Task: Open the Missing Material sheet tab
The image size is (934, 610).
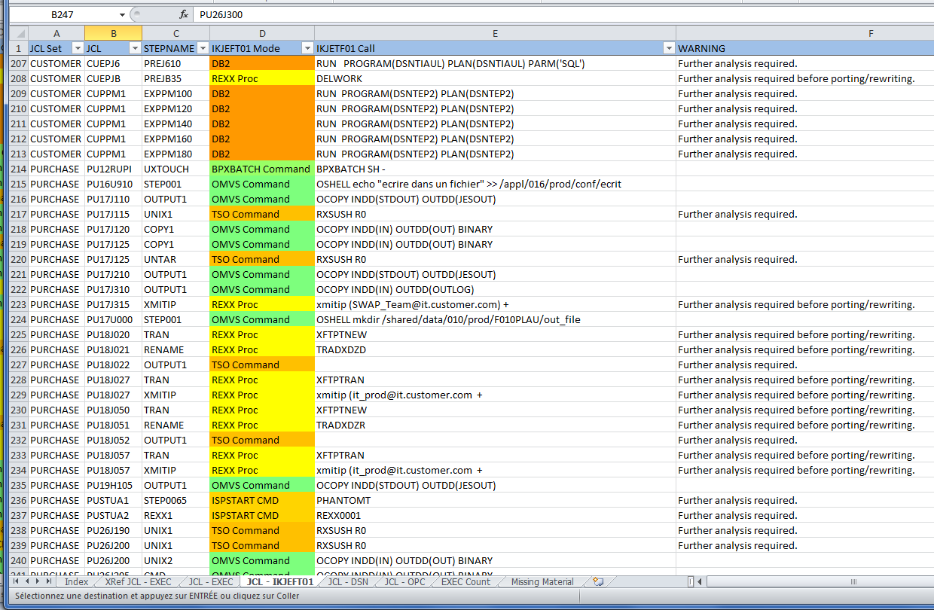Action: pos(542,581)
